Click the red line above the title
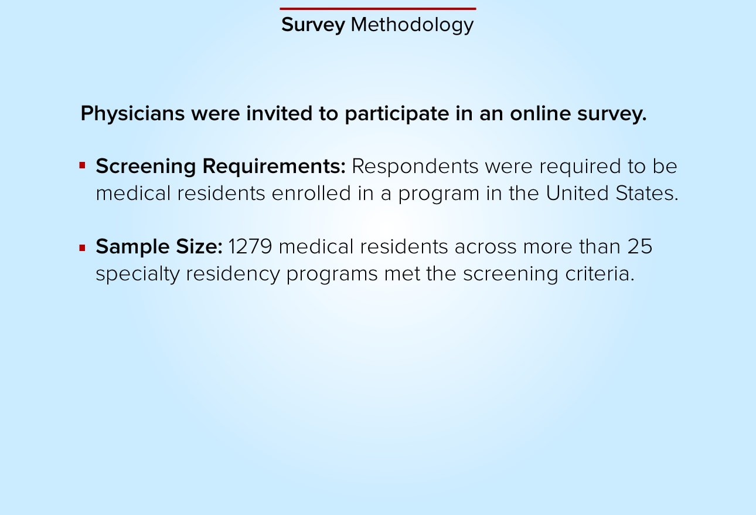Viewport: 756px width, 515px height. [378, 9]
